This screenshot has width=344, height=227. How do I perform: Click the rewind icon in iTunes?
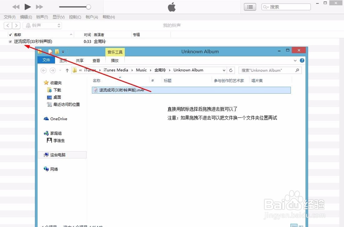[x=15, y=7]
